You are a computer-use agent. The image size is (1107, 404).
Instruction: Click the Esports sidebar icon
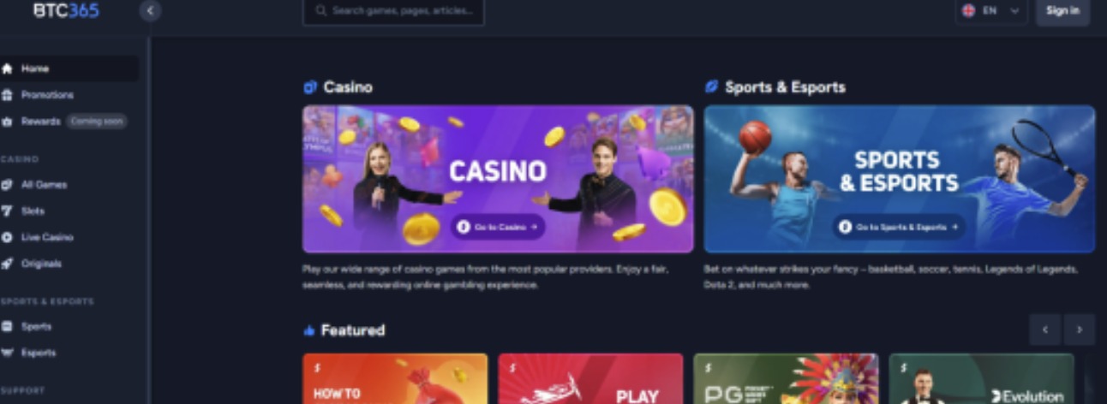click(8, 353)
